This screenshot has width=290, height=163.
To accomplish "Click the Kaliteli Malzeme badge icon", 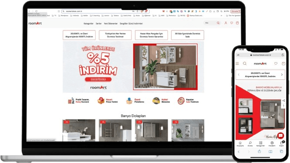I will (156, 101).
